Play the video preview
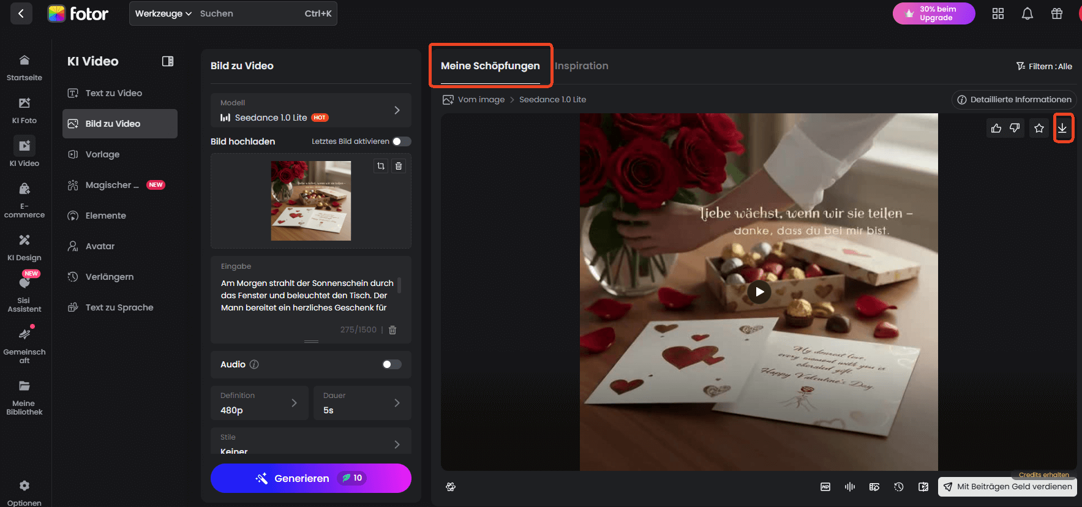1082x507 pixels. (759, 292)
